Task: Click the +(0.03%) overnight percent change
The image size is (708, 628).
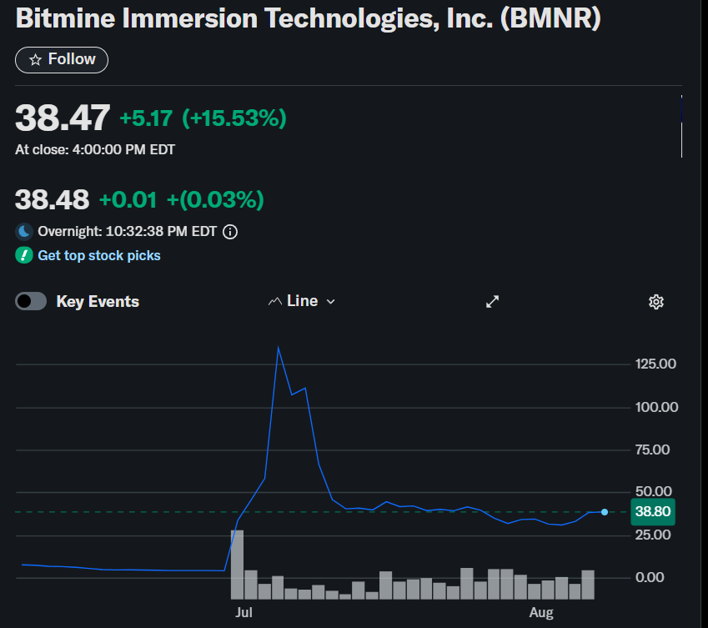Action: (x=215, y=199)
